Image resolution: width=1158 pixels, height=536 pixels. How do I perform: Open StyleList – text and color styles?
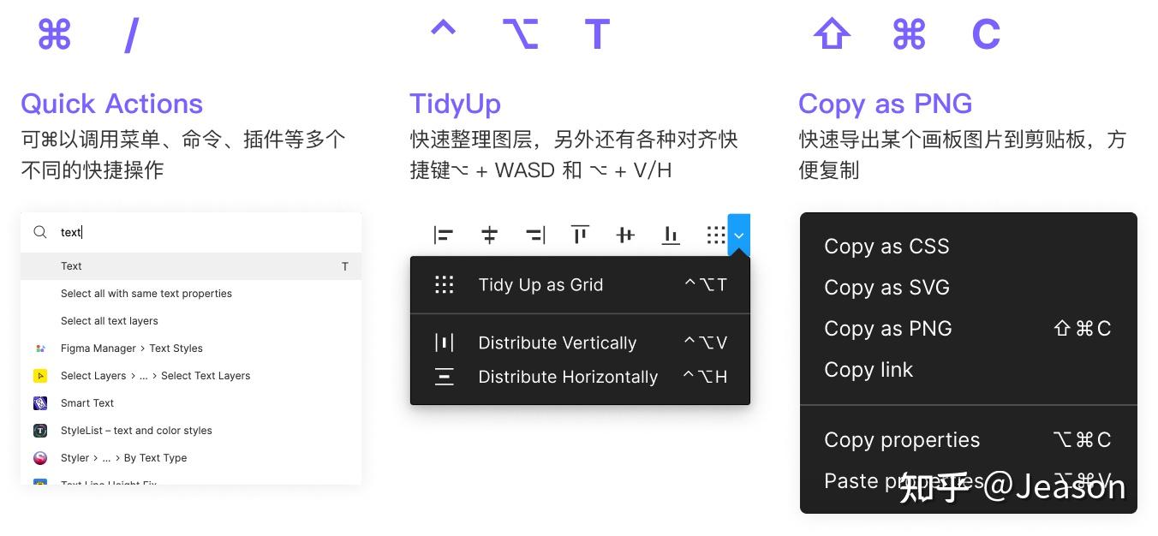pyautogui.click(x=191, y=431)
